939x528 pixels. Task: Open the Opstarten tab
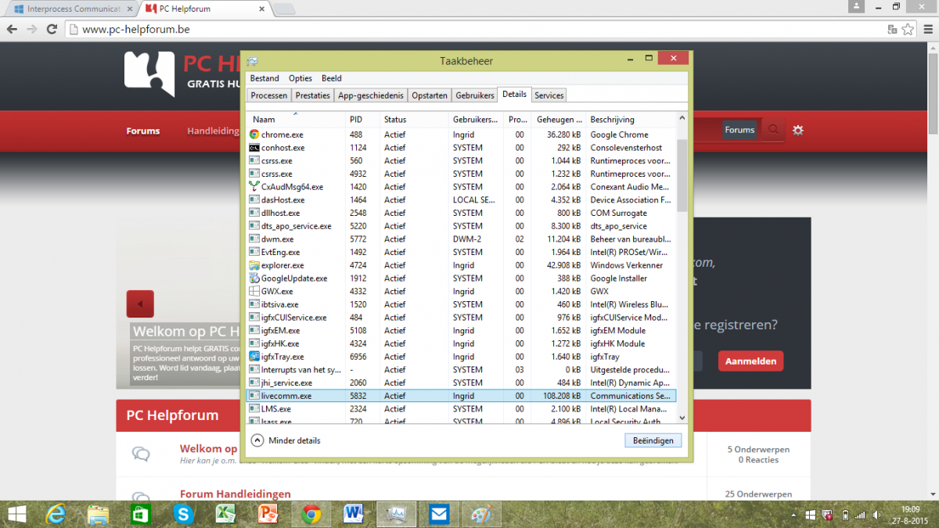tap(430, 95)
